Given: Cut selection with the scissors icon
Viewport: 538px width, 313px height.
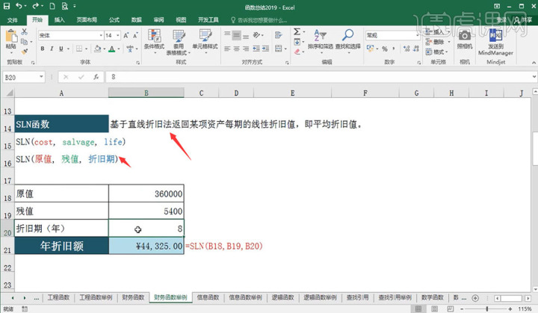Looking at the screenshot, I should [x=25, y=31].
